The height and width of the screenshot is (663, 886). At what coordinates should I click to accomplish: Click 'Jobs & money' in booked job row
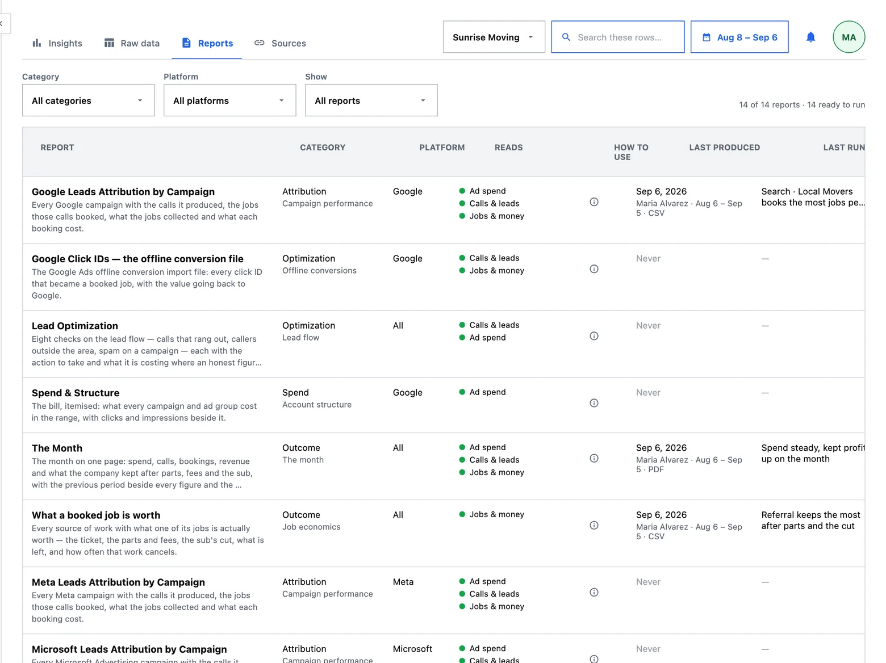click(496, 515)
